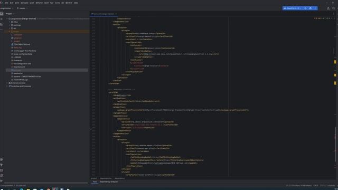Open the account profile icon
The image size is (338, 190).
(x=328, y=8)
